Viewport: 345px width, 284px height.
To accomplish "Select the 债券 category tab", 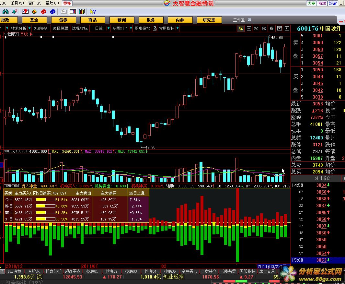I will [63, 20].
